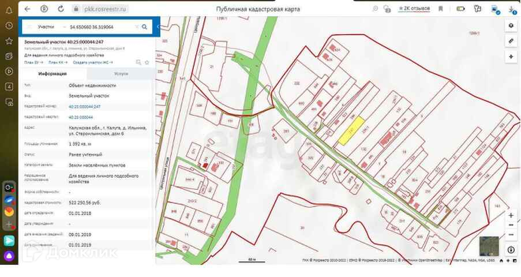The width and height of the screenshot is (521, 277).
Task: Select yellow highlighted parcel 247
Action: 351,130
